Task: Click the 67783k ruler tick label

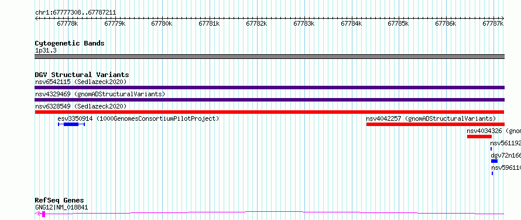Action: (x=304, y=23)
